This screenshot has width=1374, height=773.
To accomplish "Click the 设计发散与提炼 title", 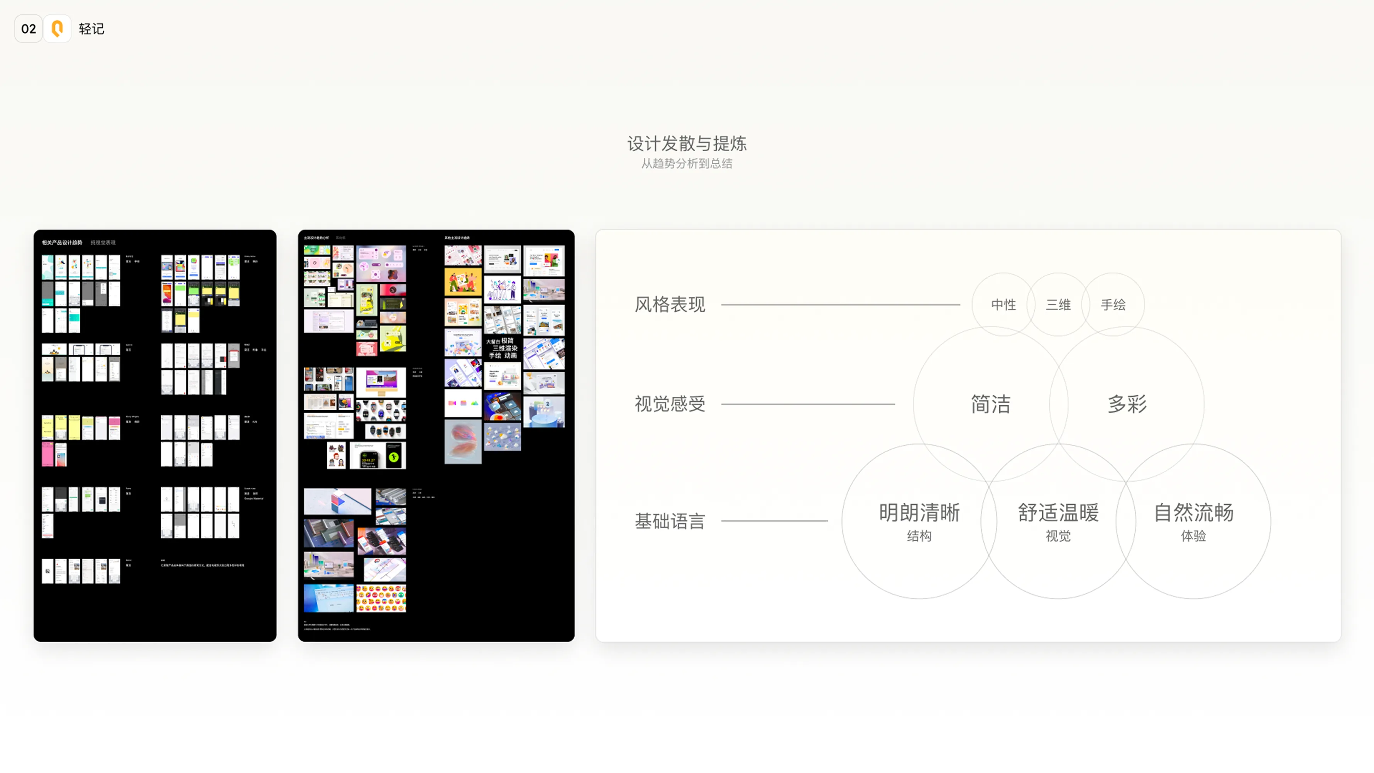I will pos(687,144).
